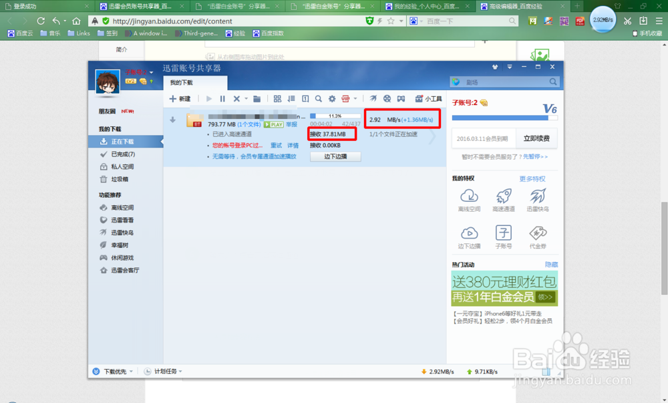
Task: Click the browser home icon
Action: pyautogui.click(x=76, y=21)
